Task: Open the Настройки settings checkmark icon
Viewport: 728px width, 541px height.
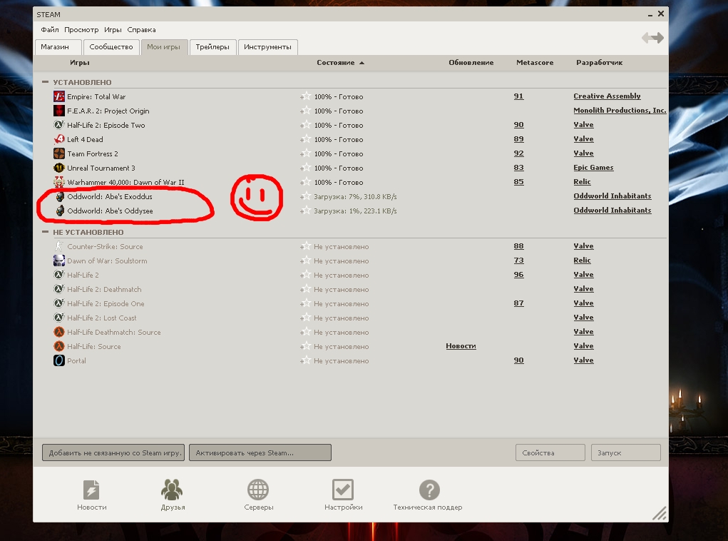Action: (343, 490)
